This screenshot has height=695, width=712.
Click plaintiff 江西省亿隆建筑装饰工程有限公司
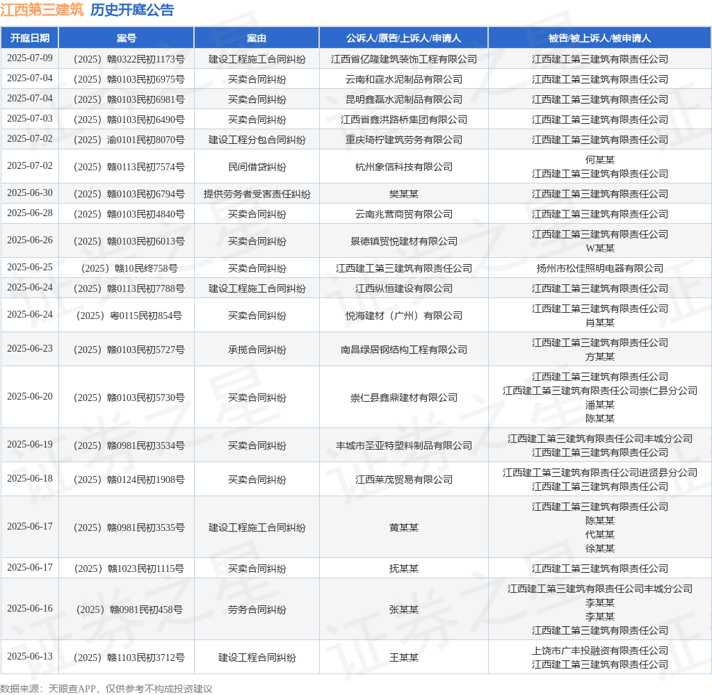point(404,59)
